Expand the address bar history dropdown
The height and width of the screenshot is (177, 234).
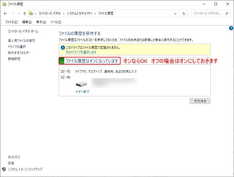(x=175, y=13)
